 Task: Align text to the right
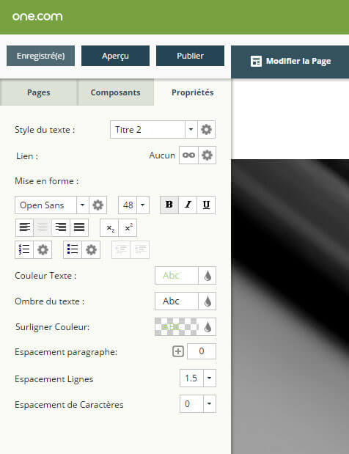[61, 227]
